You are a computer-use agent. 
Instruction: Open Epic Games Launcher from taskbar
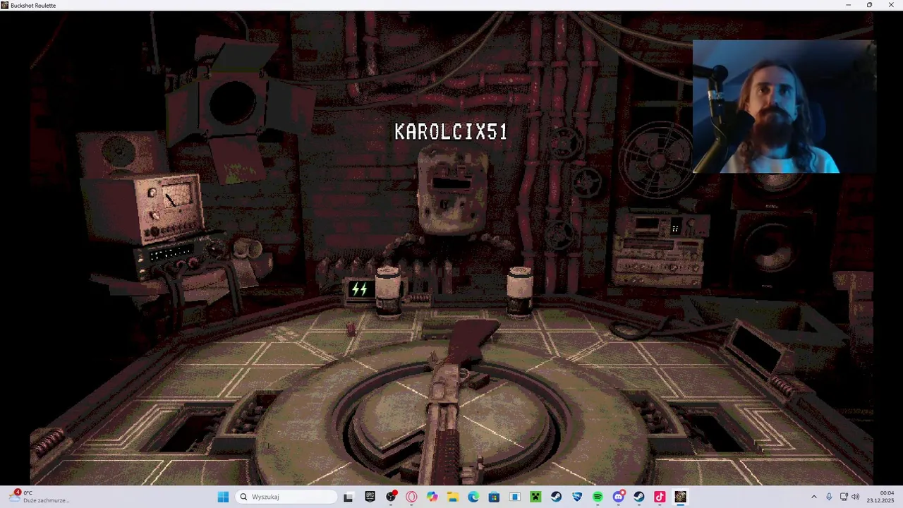(x=370, y=497)
